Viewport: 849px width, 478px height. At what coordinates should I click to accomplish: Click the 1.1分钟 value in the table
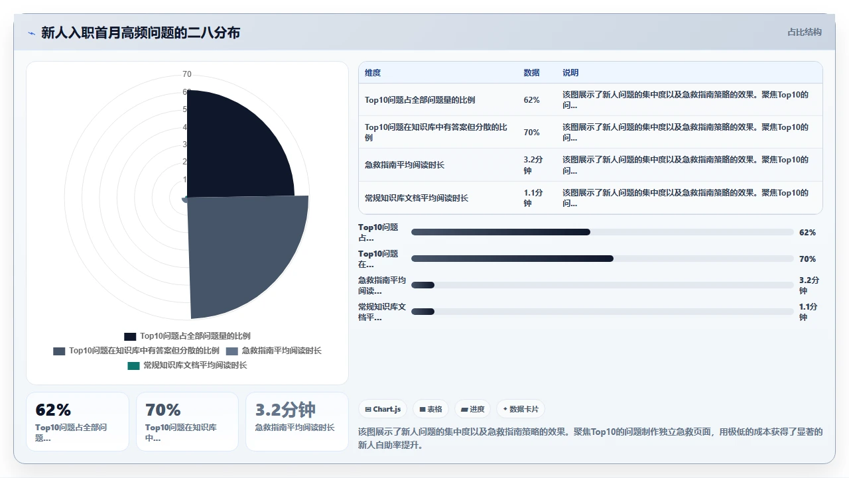(533, 198)
